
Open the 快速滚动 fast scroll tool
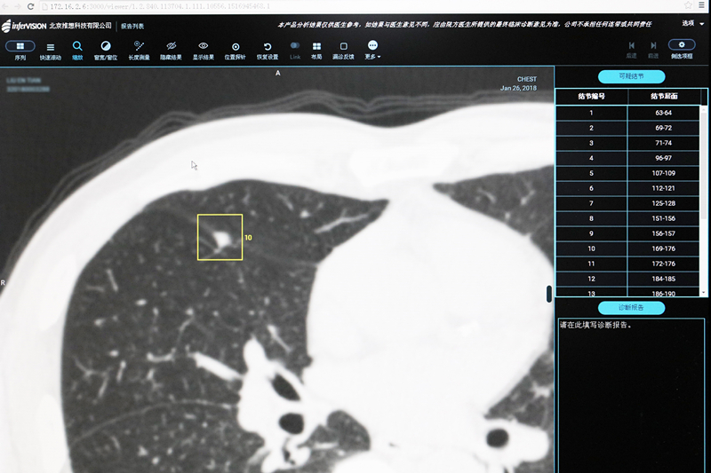pyautogui.click(x=51, y=48)
